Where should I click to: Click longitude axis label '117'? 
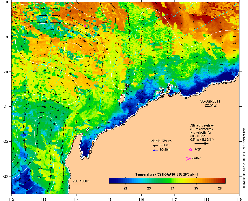pyautogui.click(x=174, y=199)
